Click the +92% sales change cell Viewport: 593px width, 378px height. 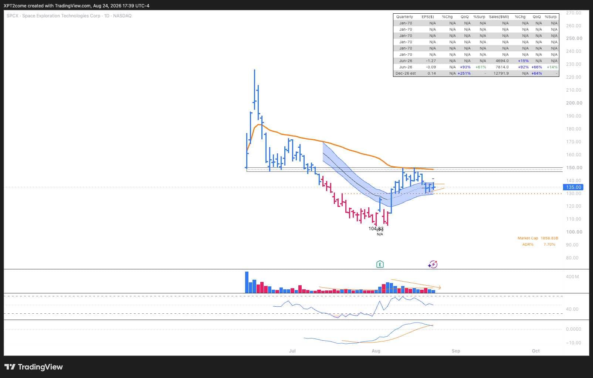click(523, 67)
